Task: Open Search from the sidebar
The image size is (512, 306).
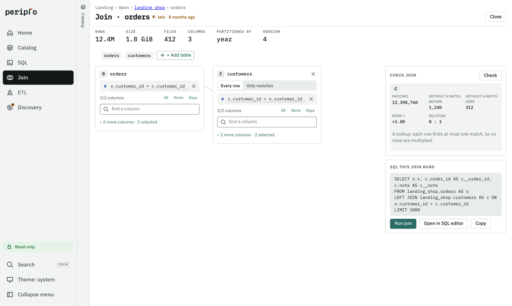Action: point(38,265)
